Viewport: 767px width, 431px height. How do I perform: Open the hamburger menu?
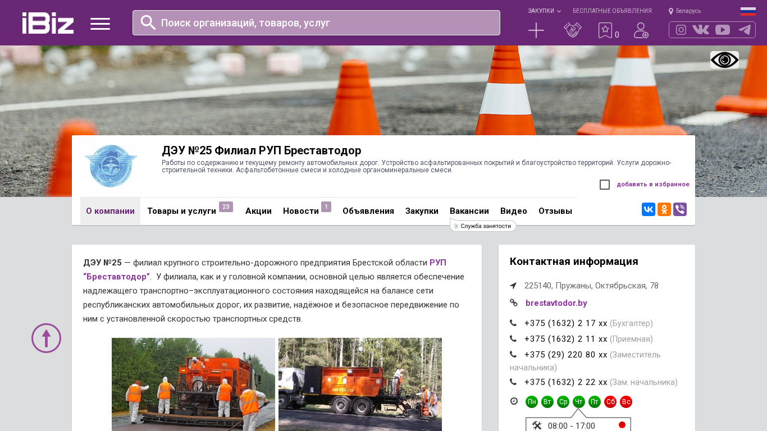click(x=100, y=24)
